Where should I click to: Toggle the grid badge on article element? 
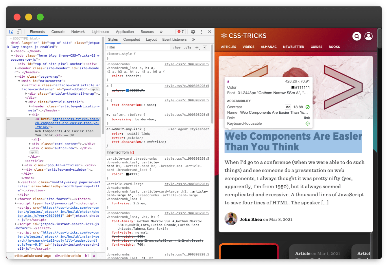95,89
